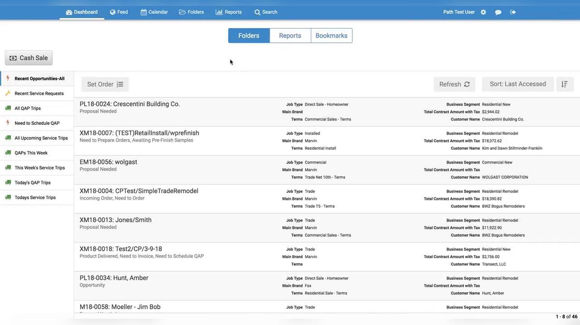This screenshot has height=325, width=580.
Task: Click the Calendar icon in nav
Action: pyautogui.click(x=144, y=12)
